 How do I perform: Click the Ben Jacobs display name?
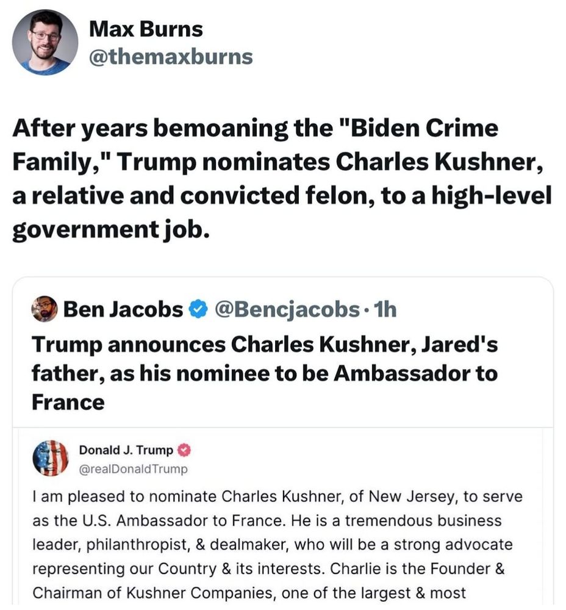pyautogui.click(x=123, y=310)
